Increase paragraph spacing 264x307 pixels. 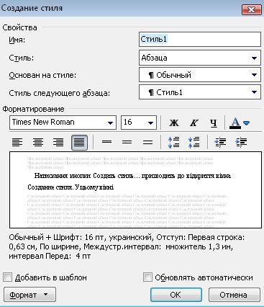coord(173,142)
